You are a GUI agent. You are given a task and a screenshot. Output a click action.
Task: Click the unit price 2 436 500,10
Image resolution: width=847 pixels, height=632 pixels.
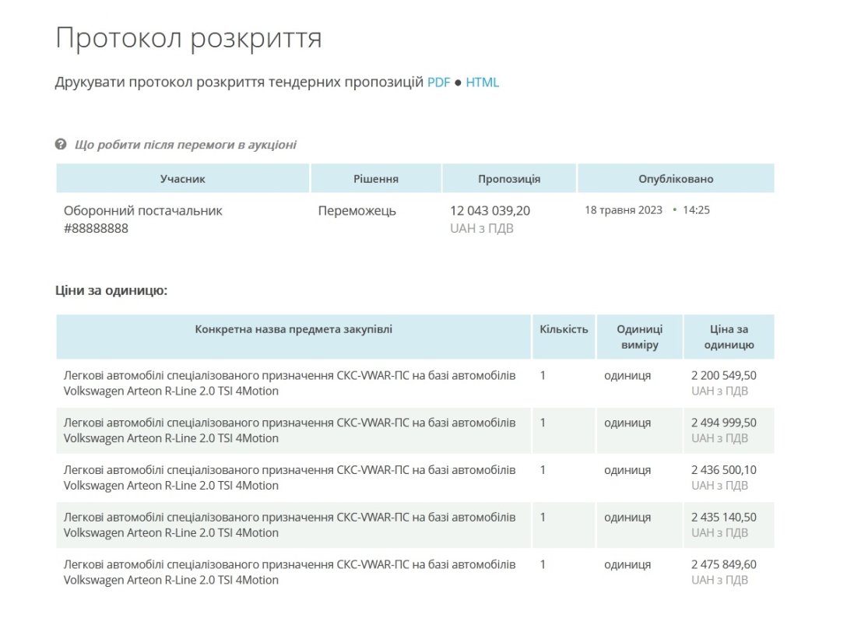tap(723, 470)
